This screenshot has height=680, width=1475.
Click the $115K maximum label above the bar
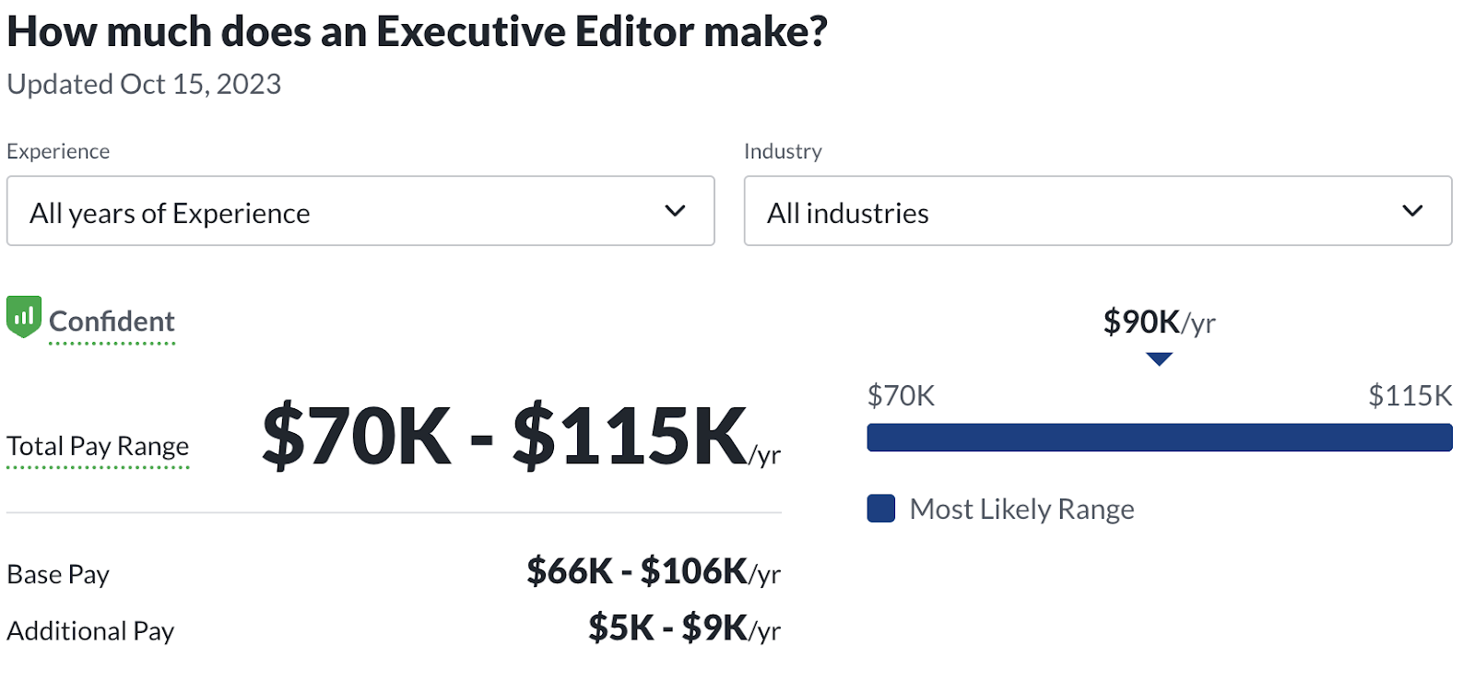pyautogui.click(x=1410, y=396)
